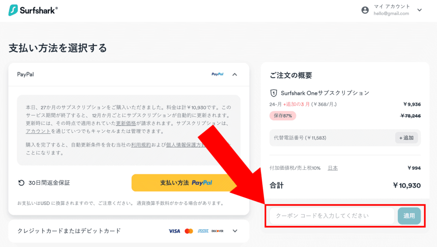Screen dimensions: 437x247
Task: Add the 代替電話番号 with + 追加
Action: coord(406,138)
